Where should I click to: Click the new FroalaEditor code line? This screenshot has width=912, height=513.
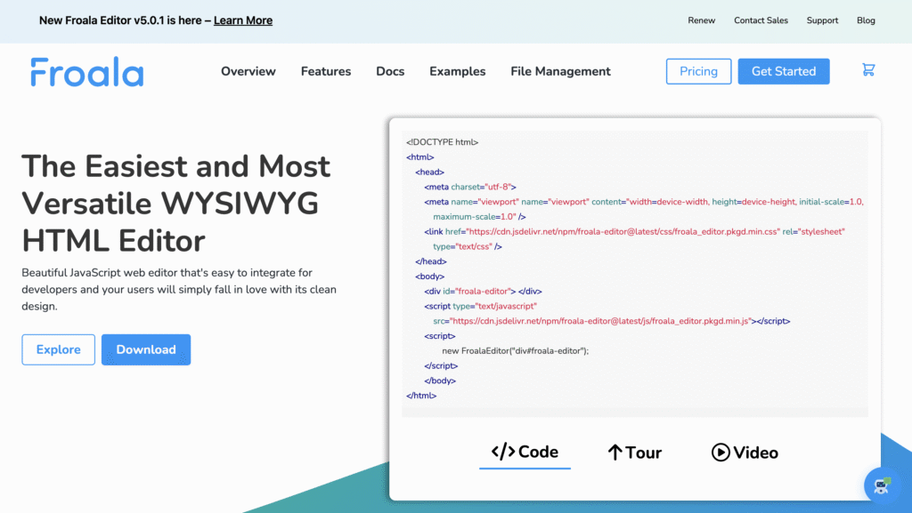[x=516, y=350]
